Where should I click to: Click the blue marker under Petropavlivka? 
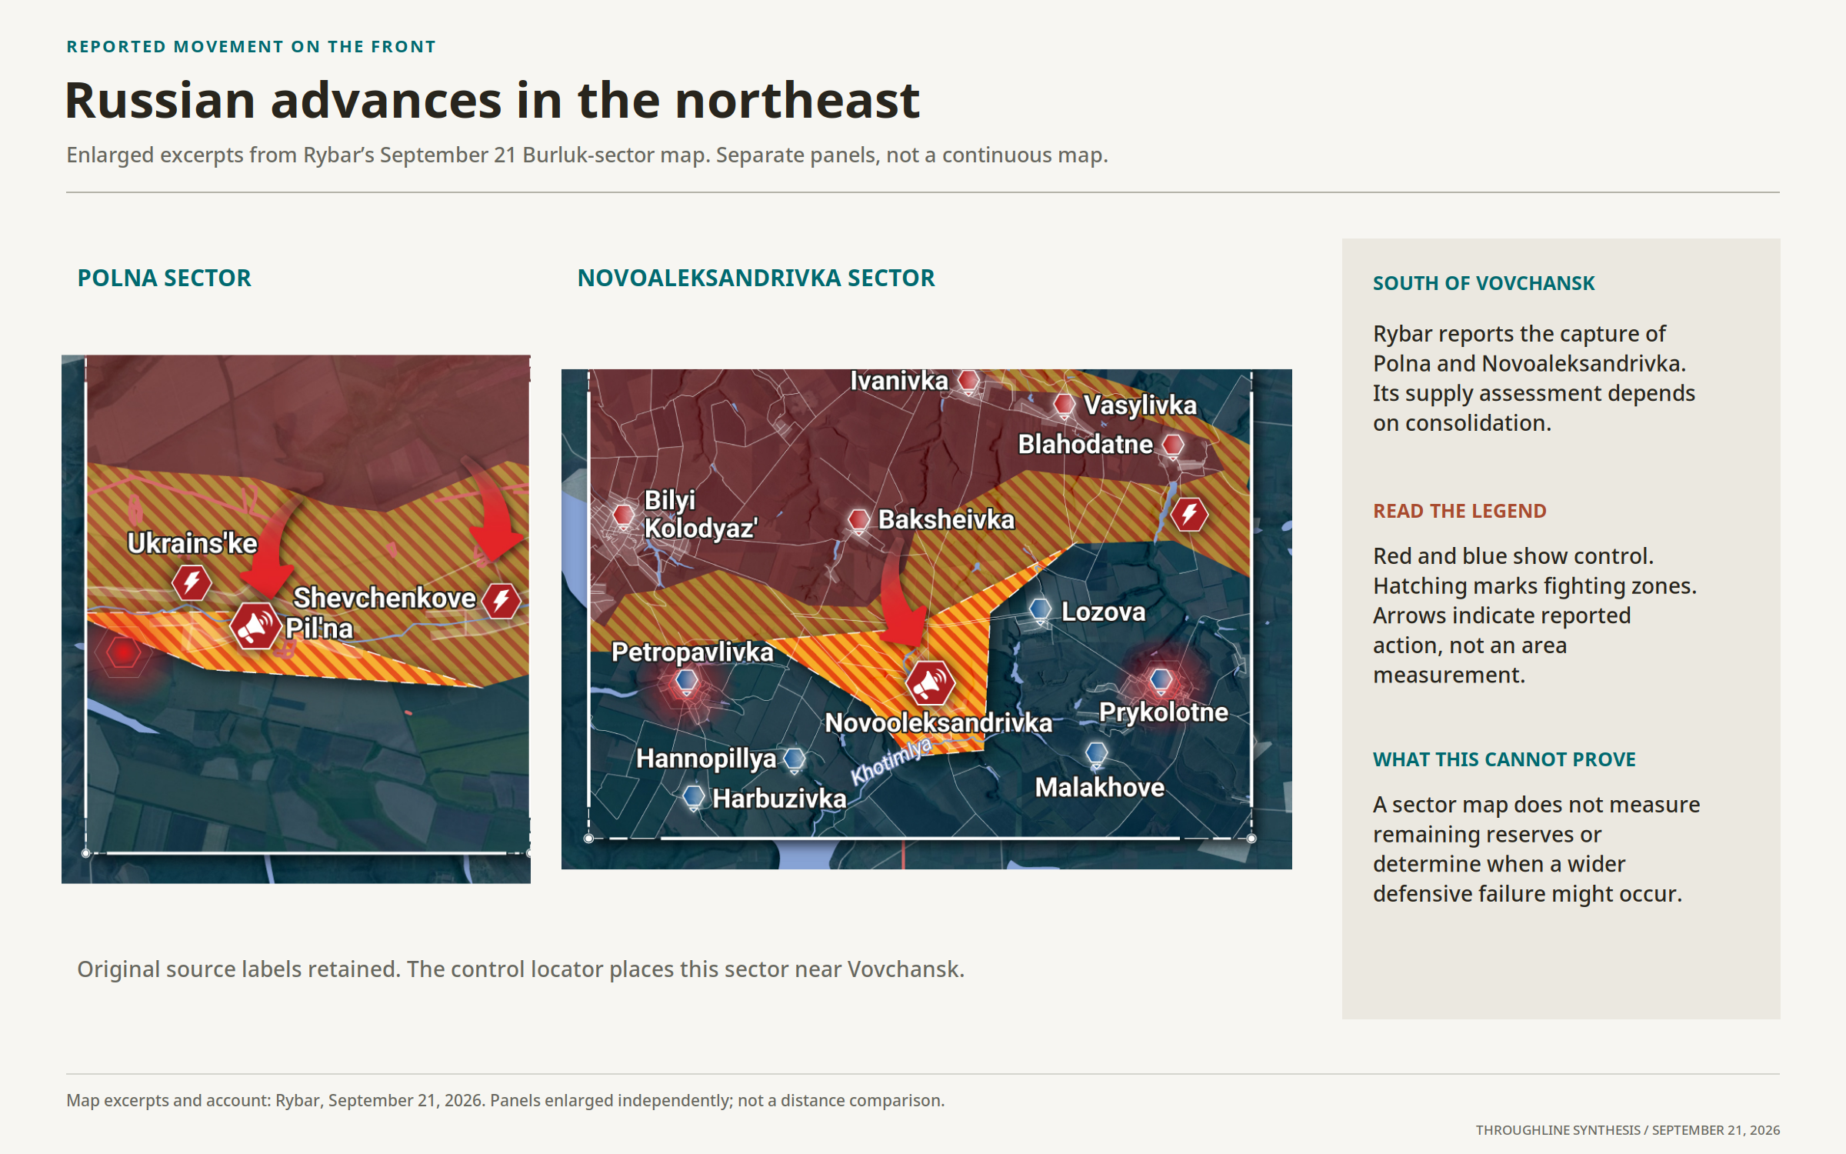pos(686,681)
